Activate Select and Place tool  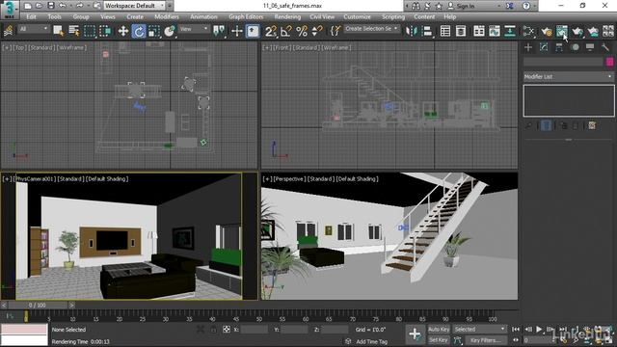click(170, 31)
